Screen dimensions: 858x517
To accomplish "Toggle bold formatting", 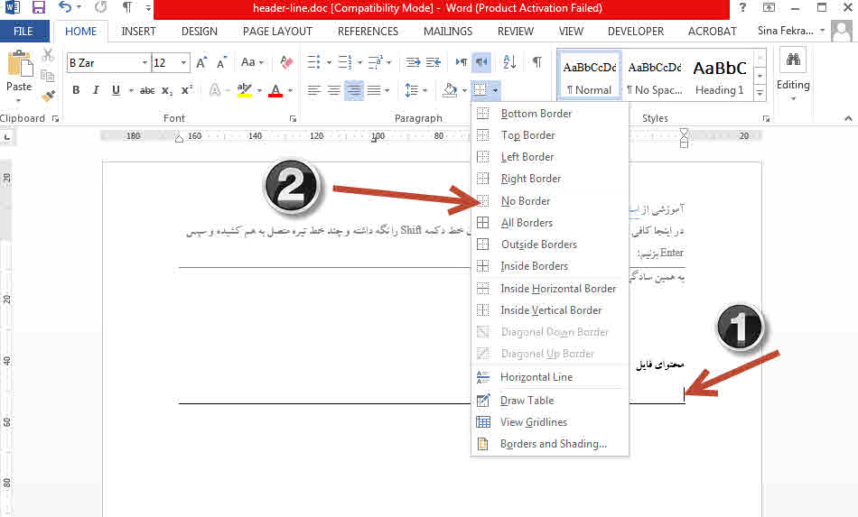I will tap(76, 90).
